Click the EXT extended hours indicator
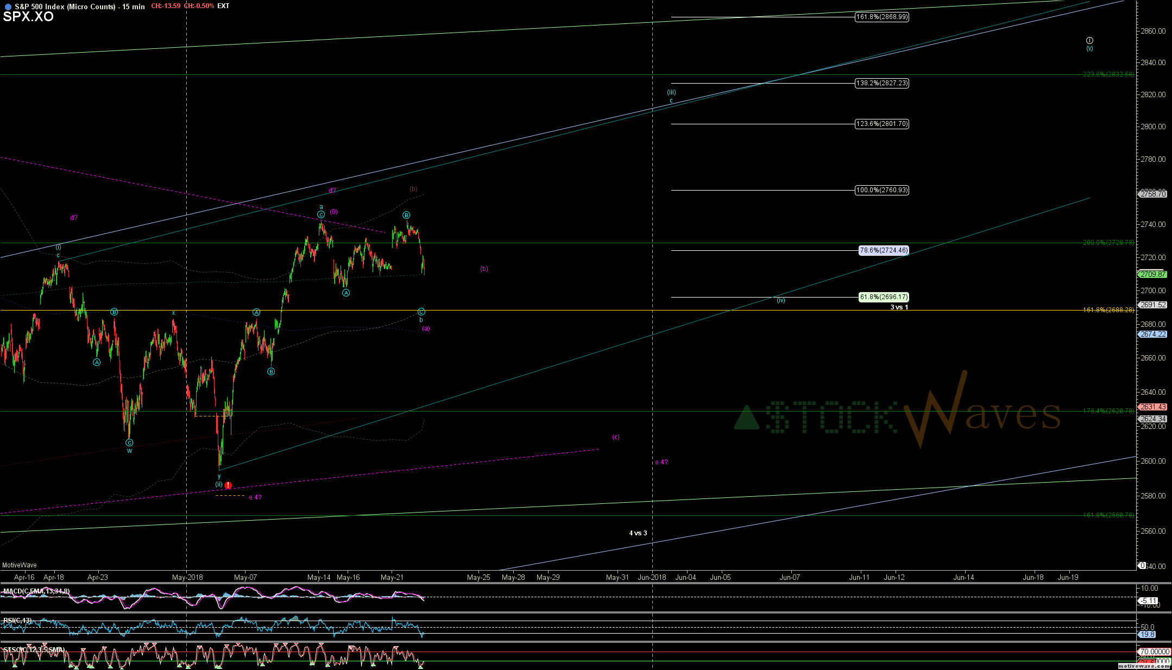 (223, 6)
